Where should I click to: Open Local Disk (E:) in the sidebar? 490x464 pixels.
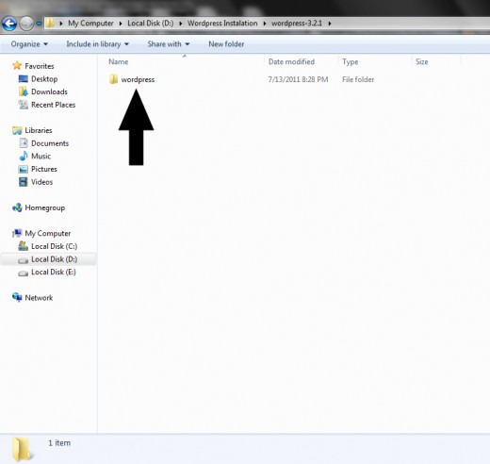pyautogui.click(x=54, y=272)
